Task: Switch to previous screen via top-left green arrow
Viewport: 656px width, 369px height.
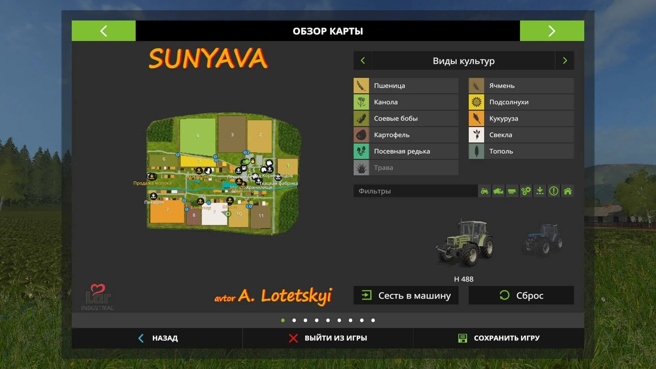Action: [104, 31]
